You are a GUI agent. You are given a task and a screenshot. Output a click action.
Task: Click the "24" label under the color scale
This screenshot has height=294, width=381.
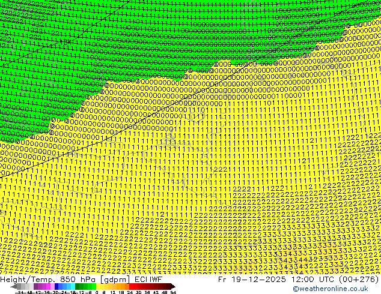(x=130, y=292)
